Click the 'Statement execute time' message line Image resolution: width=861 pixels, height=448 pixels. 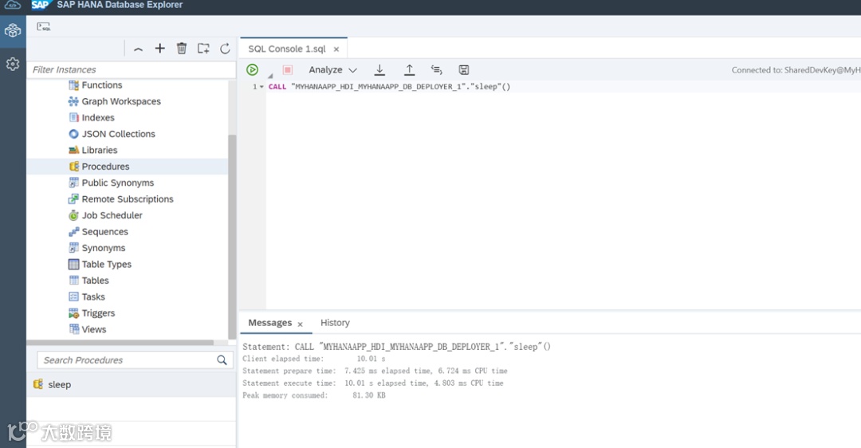click(x=373, y=383)
